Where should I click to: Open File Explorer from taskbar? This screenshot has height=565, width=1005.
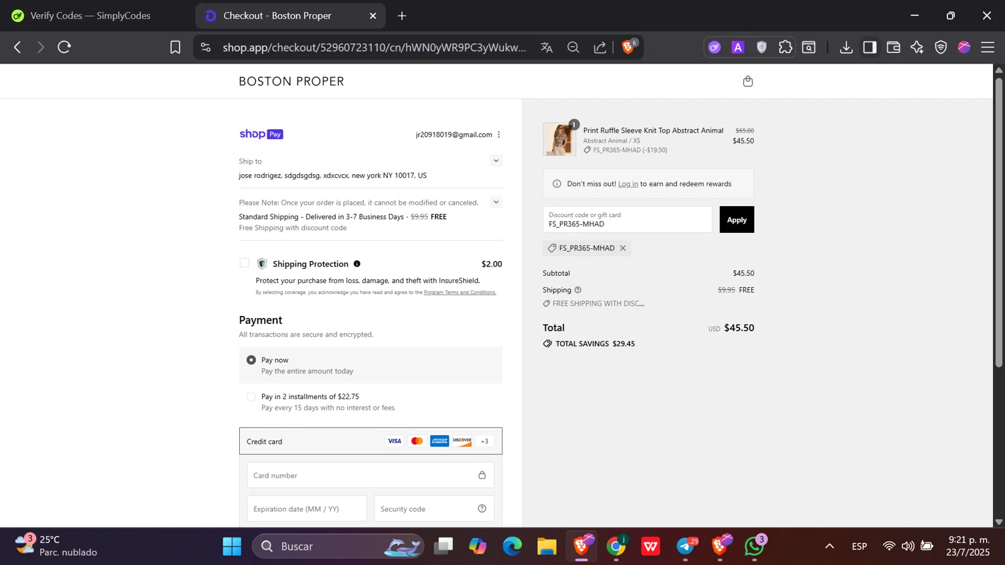point(547,547)
